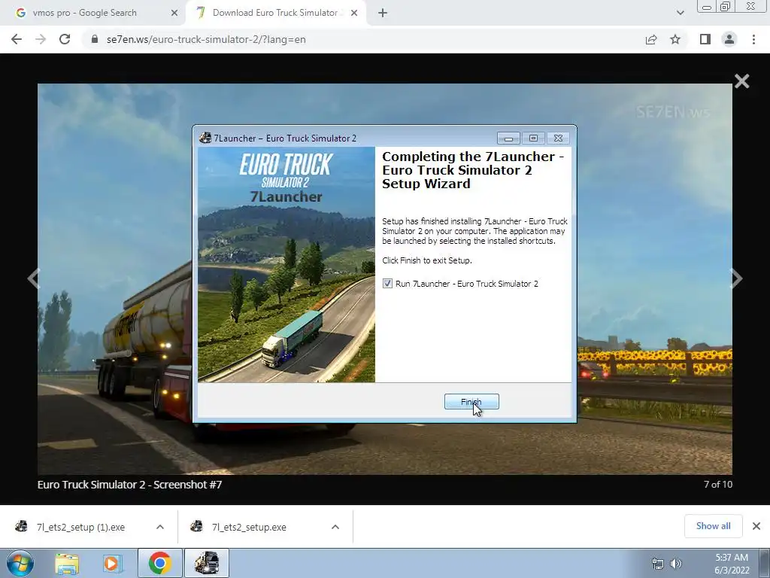Show all downloads

[x=713, y=526]
